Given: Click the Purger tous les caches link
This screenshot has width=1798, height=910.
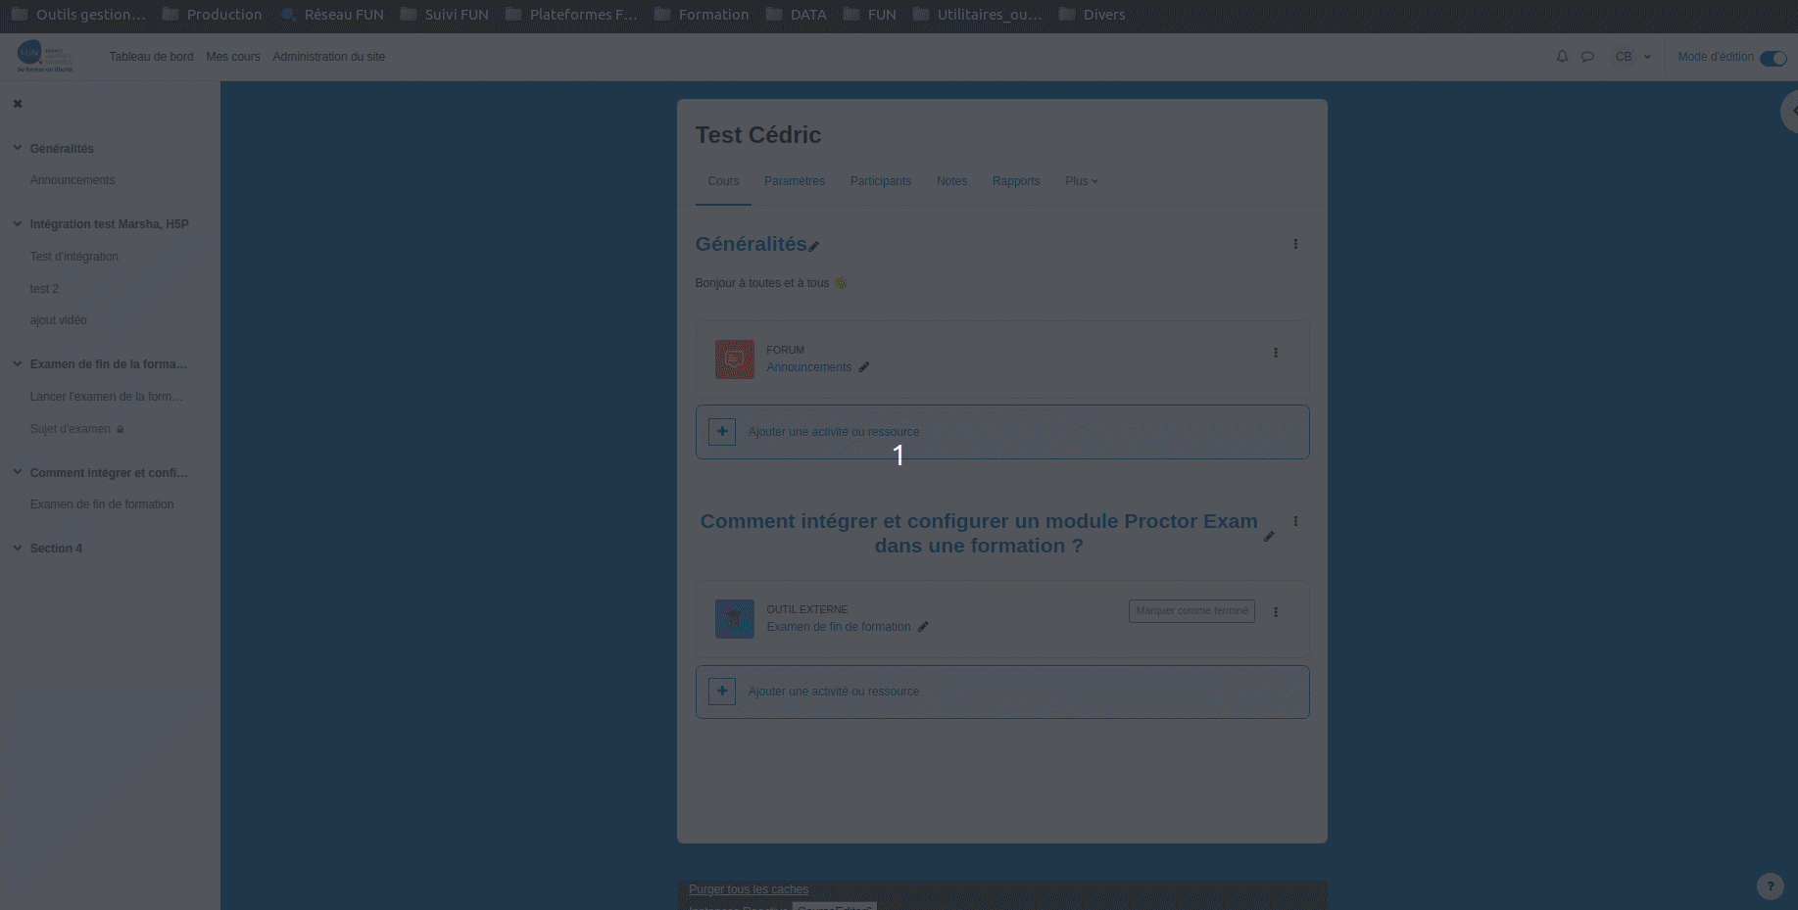Looking at the screenshot, I should point(748,889).
